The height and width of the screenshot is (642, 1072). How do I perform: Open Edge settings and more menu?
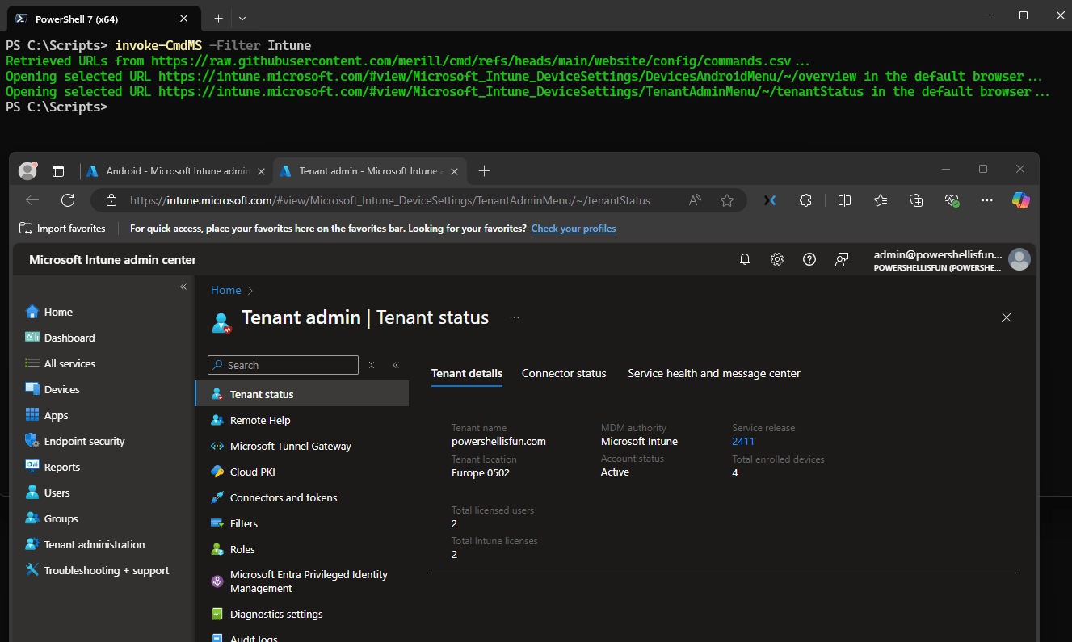pos(987,200)
